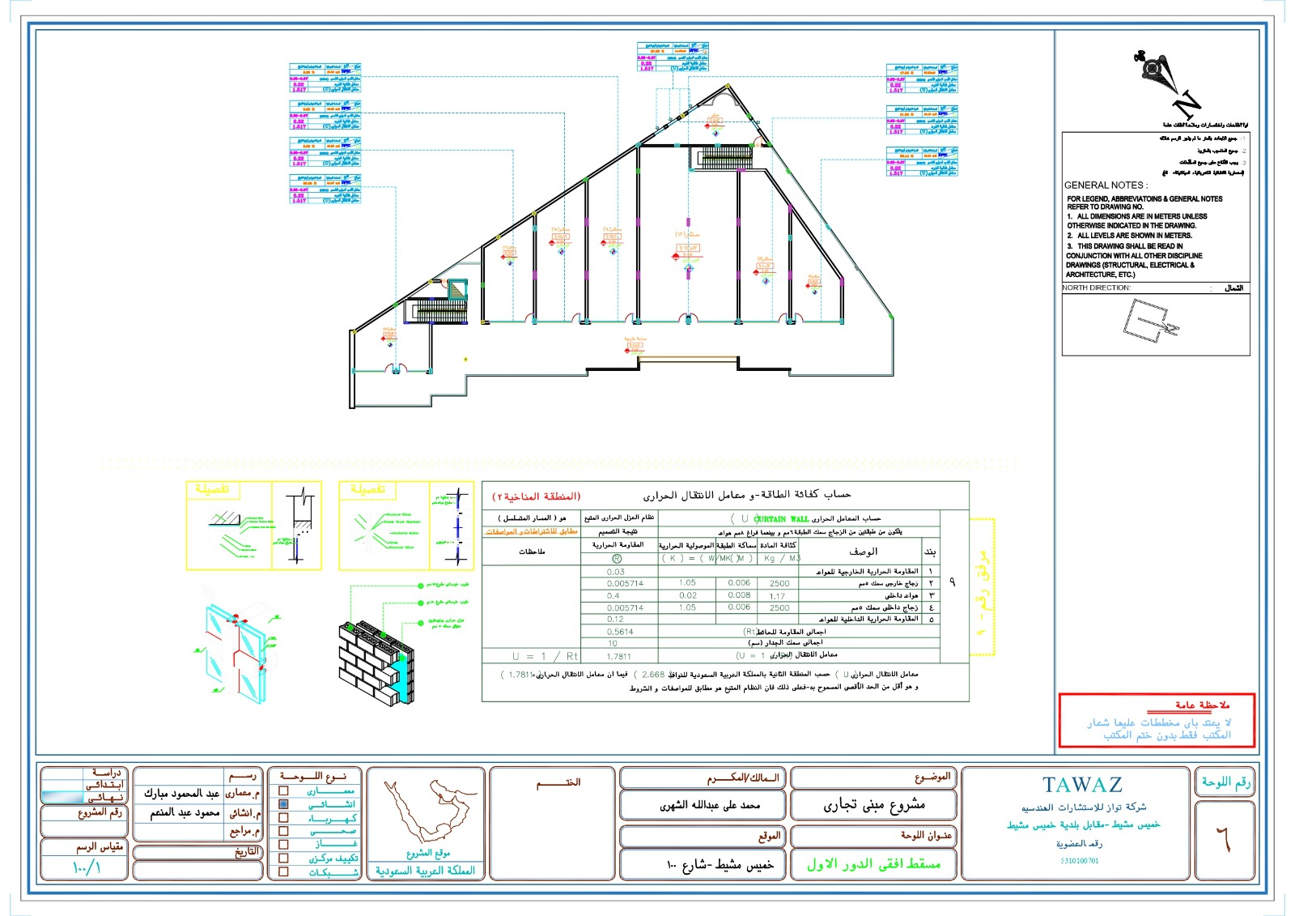This screenshot has width=1295, height=916.
Task: Click the resistance value 0.12
Action: pos(615,619)
